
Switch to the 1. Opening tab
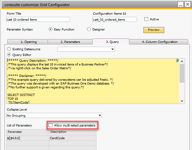(28, 42)
